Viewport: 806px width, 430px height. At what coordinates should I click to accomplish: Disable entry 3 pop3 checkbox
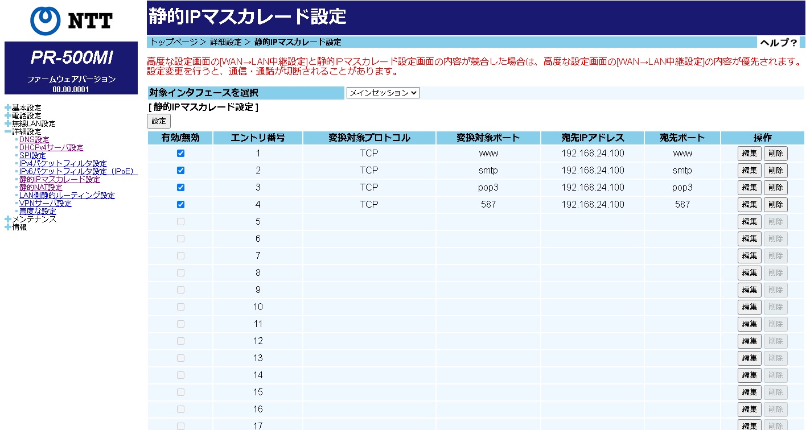tap(180, 187)
